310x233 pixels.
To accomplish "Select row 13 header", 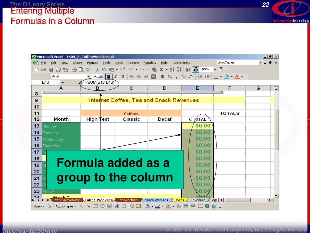I will (x=37, y=126).
